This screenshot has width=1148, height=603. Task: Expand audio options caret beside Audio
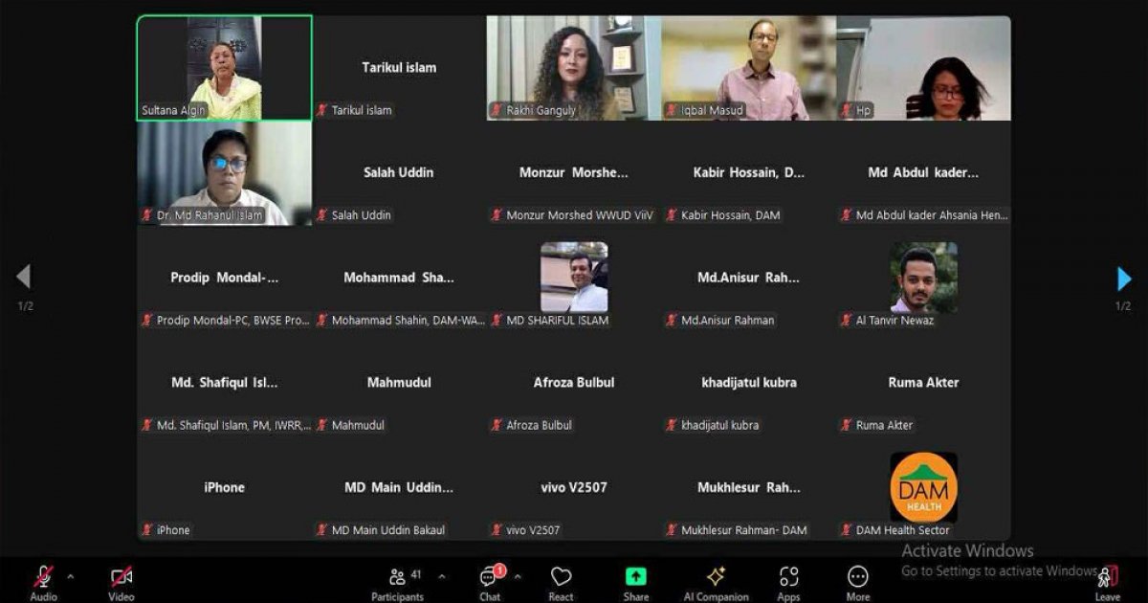tap(70, 577)
